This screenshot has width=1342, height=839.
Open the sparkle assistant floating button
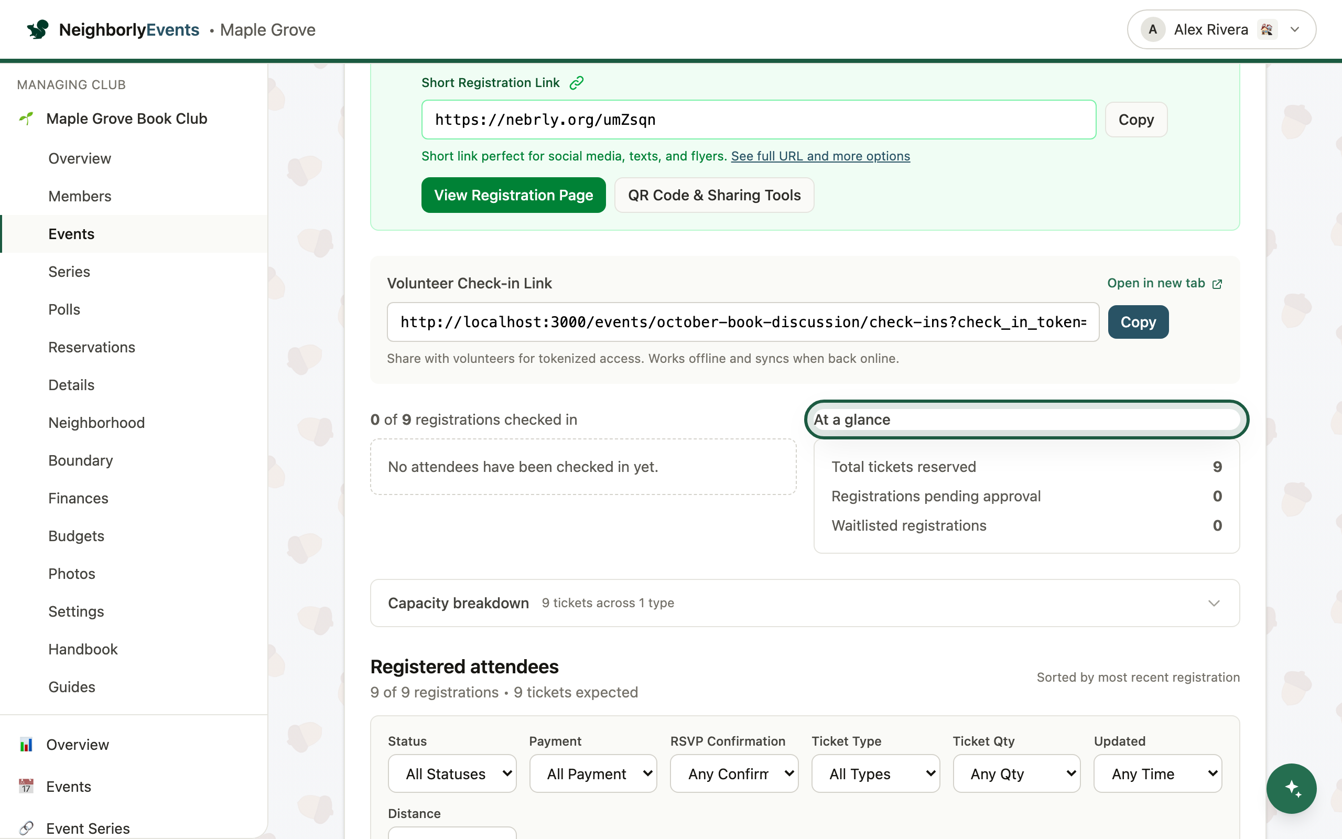[x=1291, y=788]
